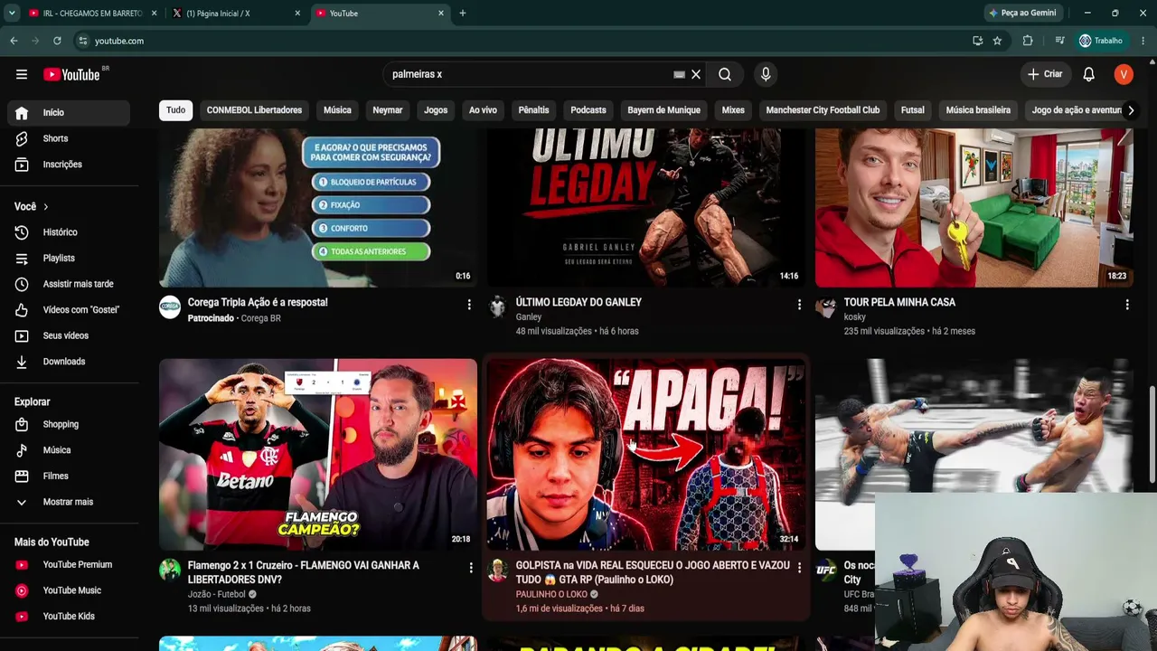Open options menu for ÚLTIMO LEGDAY DO GANLEY
Image resolution: width=1157 pixels, height=651 pixels.
[799, 305]
